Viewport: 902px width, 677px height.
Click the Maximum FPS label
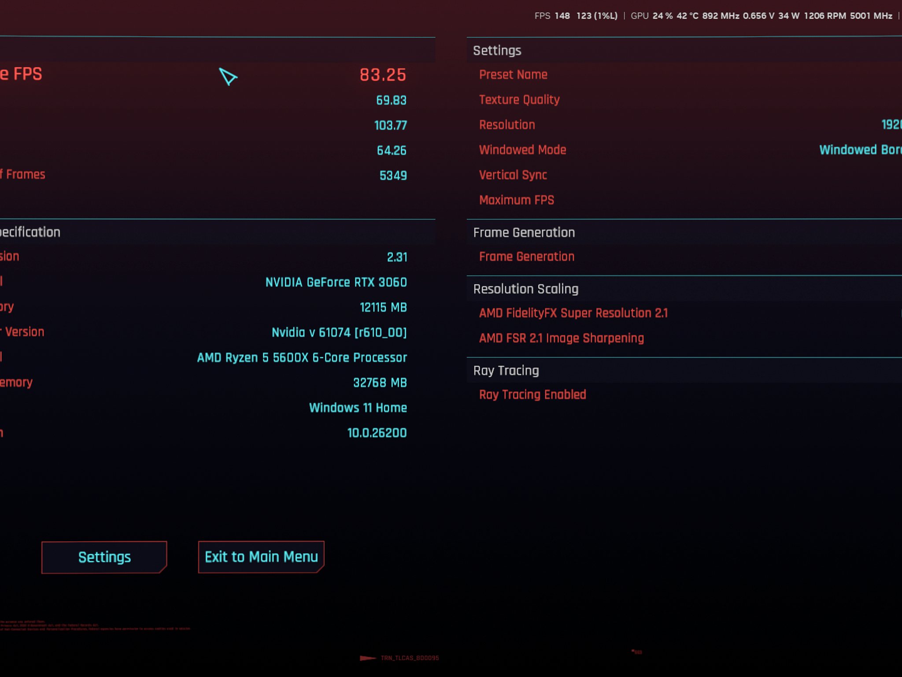pos(517,201)
